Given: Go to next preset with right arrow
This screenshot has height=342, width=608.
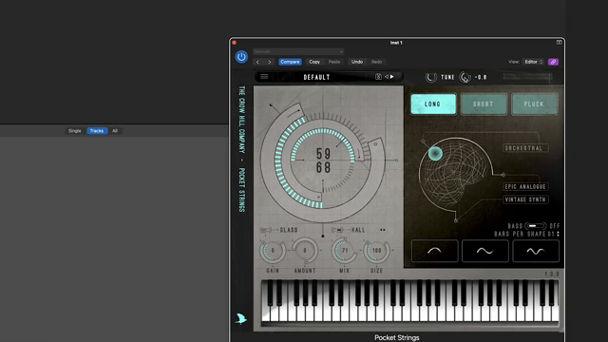Looking at the screenshot, I should click(270, 62).
